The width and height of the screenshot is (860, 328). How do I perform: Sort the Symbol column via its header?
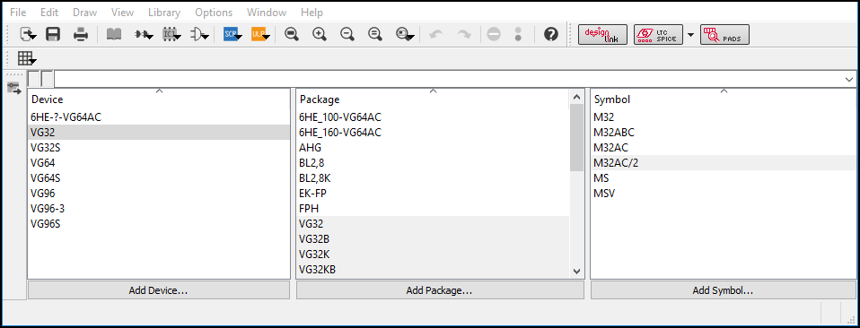click(724, 99)
